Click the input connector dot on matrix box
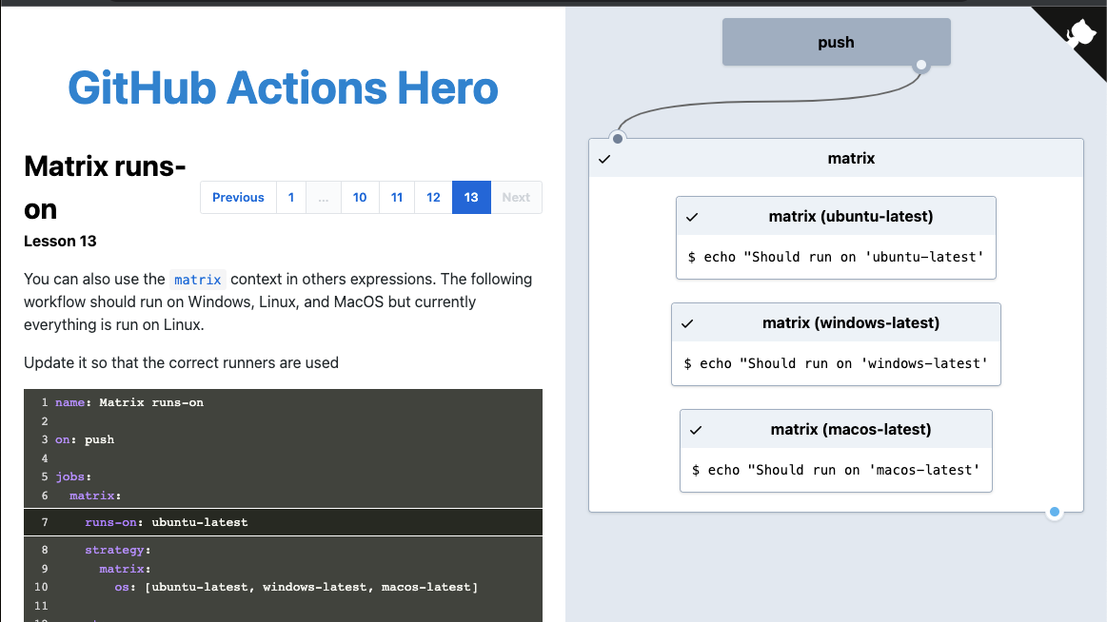This screenshot has width=1107, height=622. (618, 138)
